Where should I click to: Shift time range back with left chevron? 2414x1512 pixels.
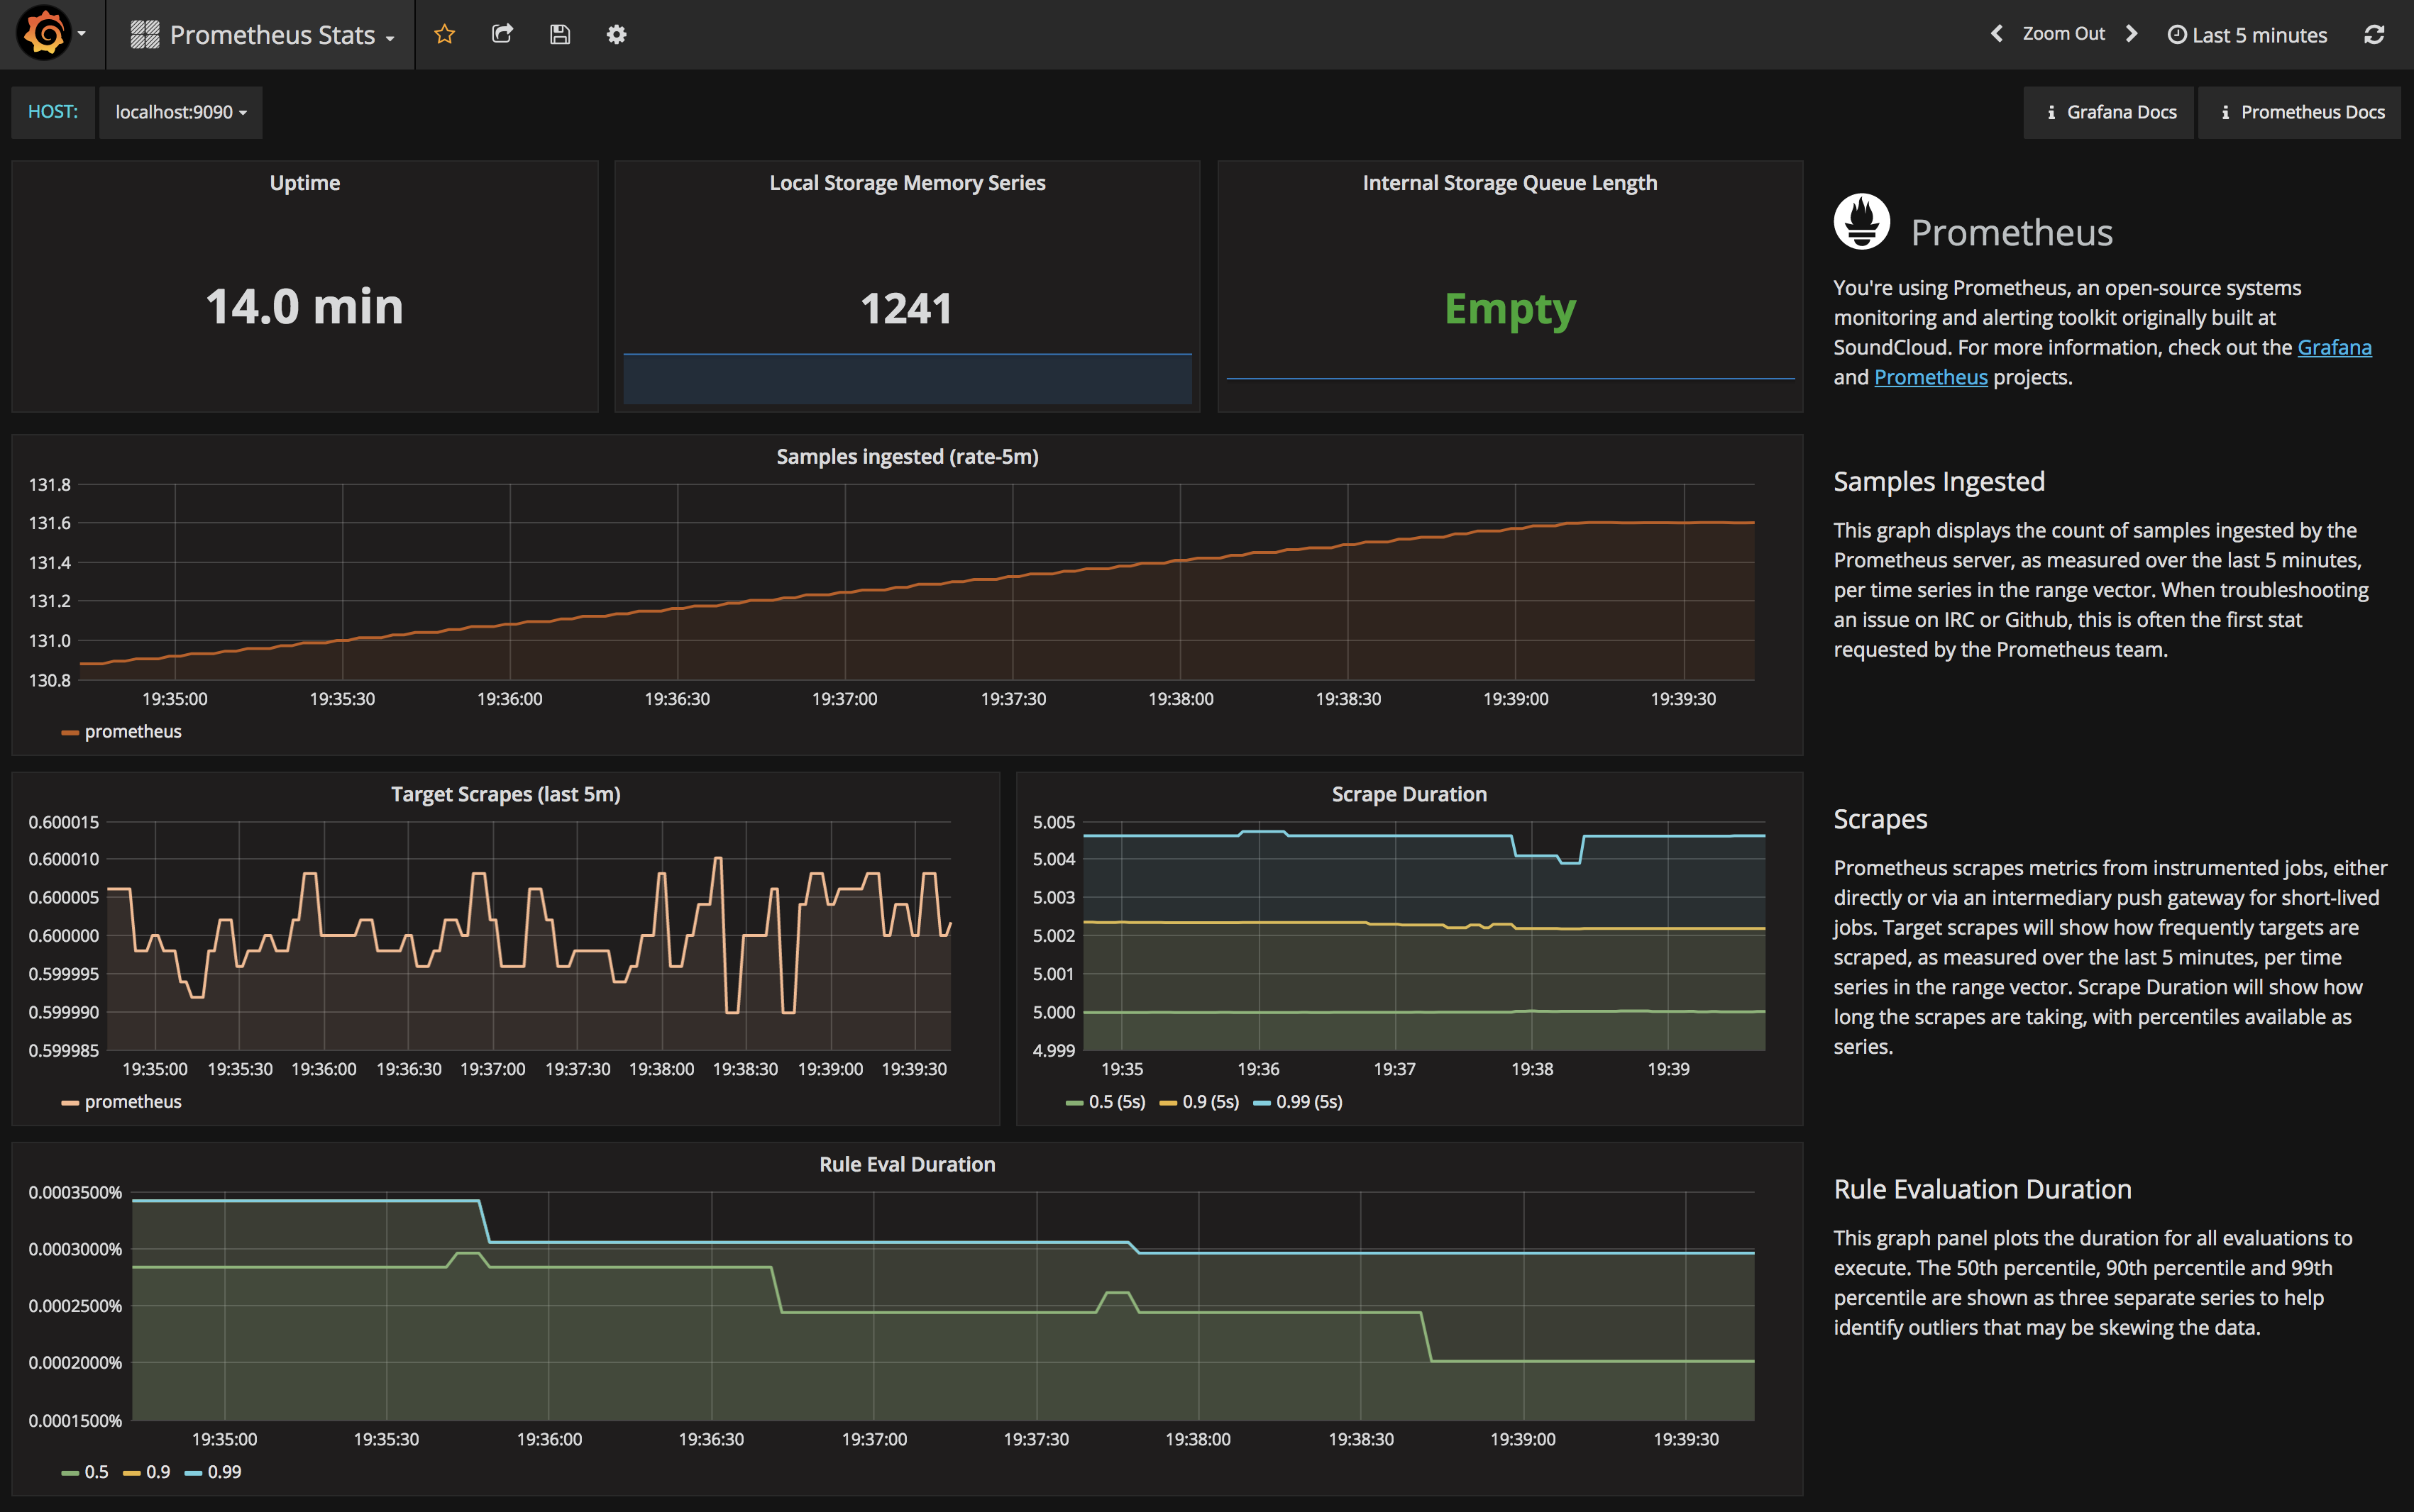click(x=1997, y=34)
